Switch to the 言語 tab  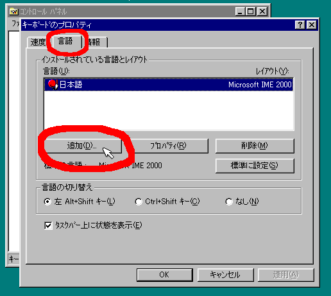[66, 41]
